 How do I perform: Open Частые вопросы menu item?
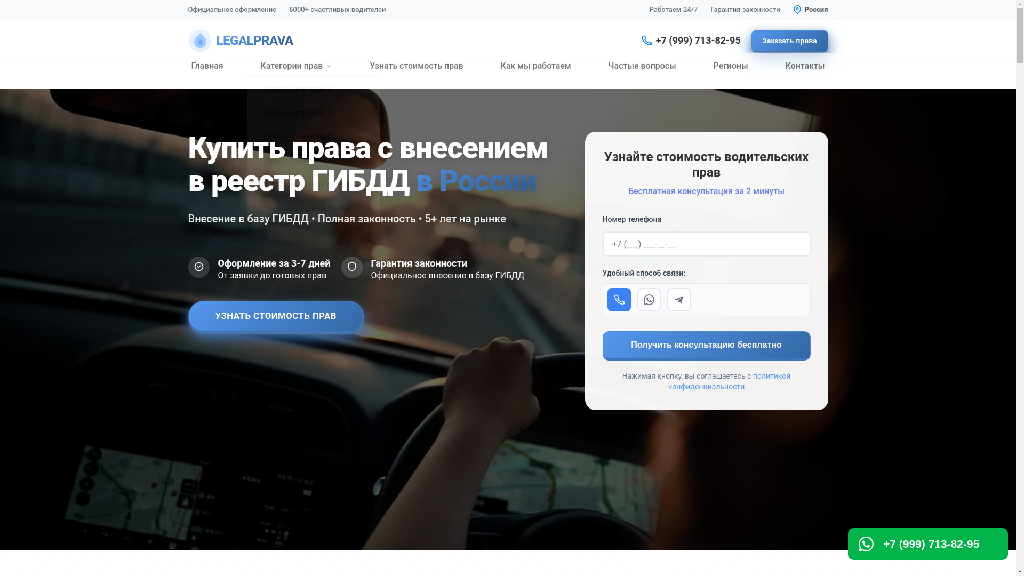click(x=642, y=66)
